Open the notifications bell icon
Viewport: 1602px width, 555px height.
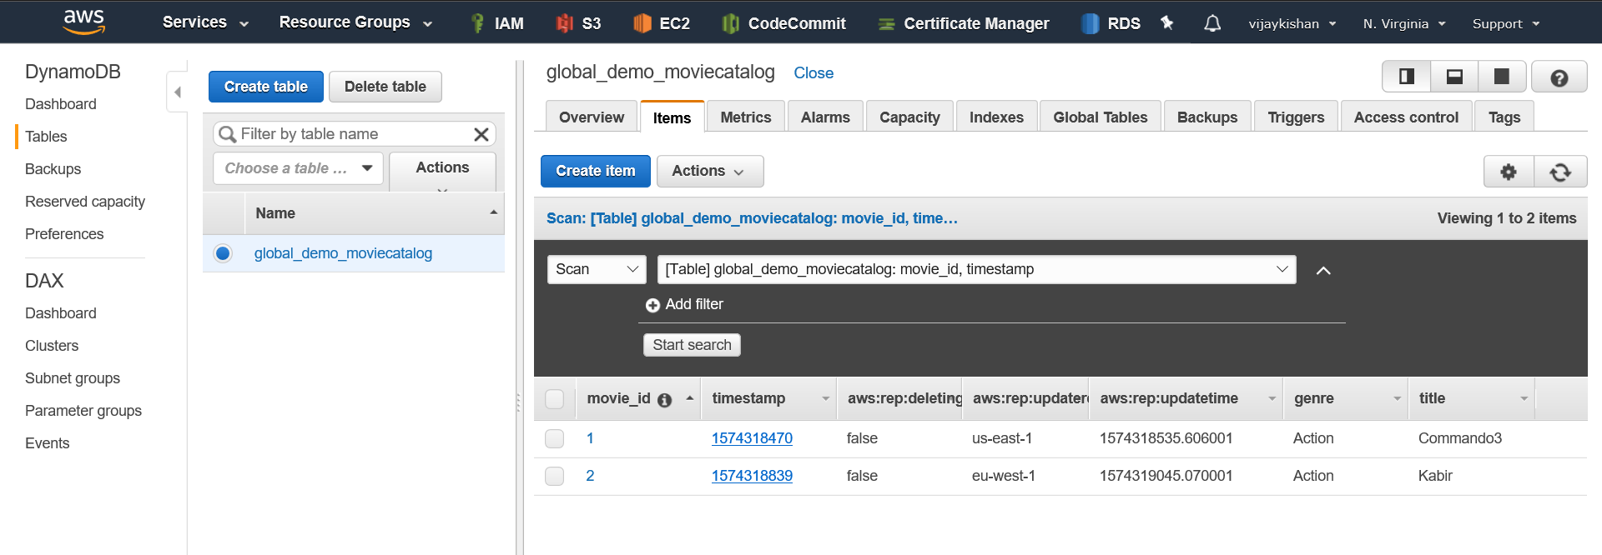click(1212, 23)
